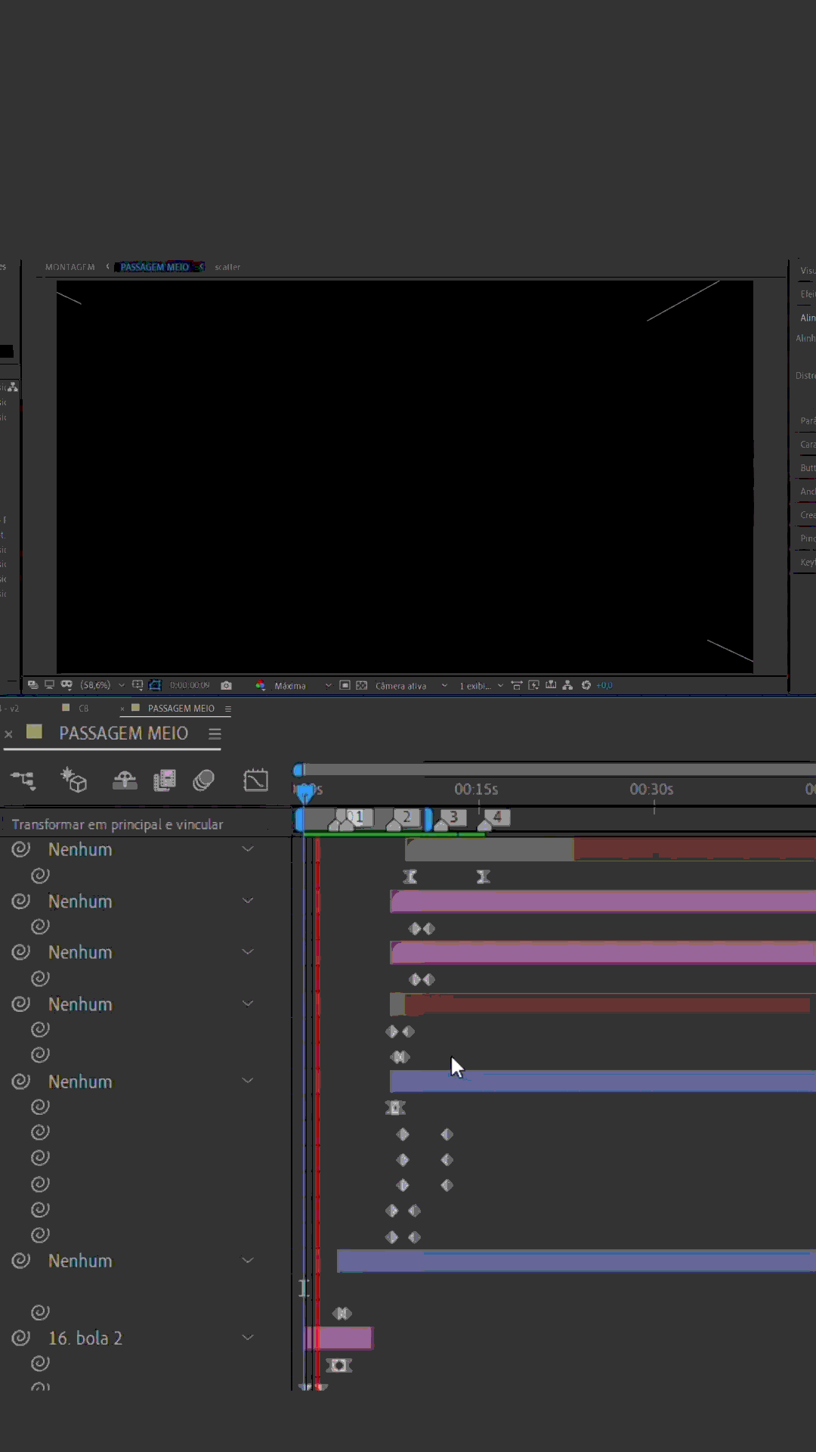Open Nenhum dropdown just above 16. bola 2
This screenshot has height=1452, width=816.
tap(150, 1261)
